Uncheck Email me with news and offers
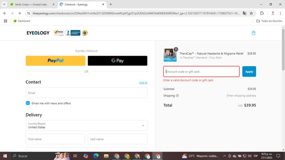The height and width of the screenshot is (160, 285). pos(28,103)
